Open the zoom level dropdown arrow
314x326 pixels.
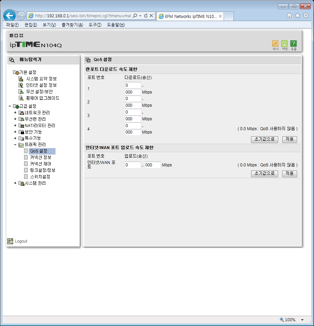302,320
